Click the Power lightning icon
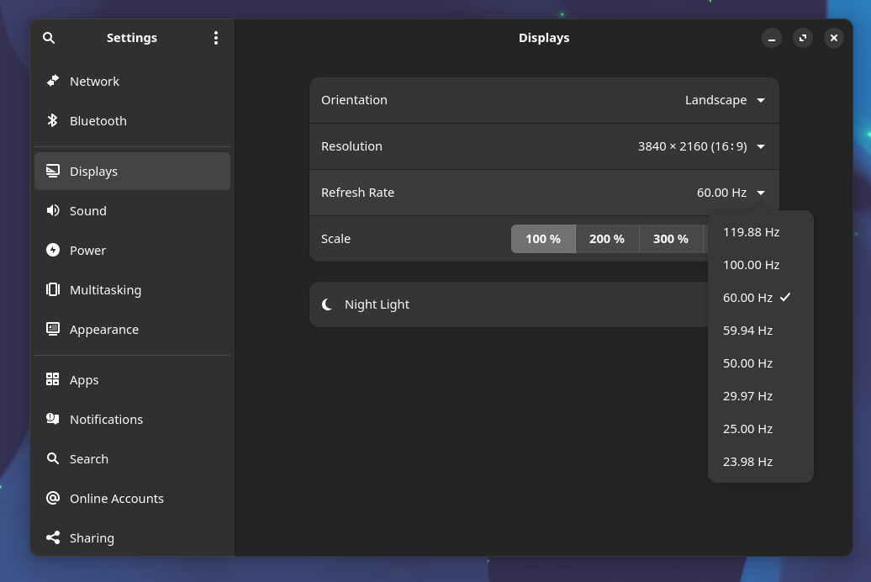Screen dimensions: 871x582 [x=53, y=250]
